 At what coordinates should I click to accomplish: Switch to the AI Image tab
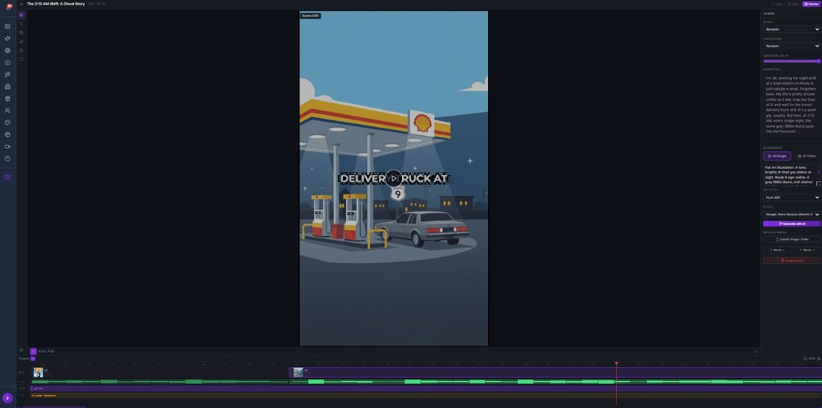click(777, 155)
